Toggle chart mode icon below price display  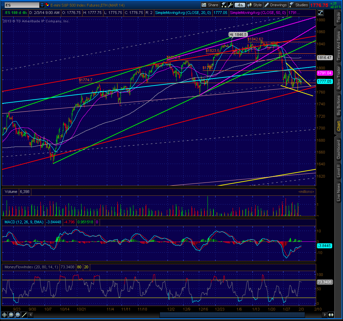(x=320, y=13)
